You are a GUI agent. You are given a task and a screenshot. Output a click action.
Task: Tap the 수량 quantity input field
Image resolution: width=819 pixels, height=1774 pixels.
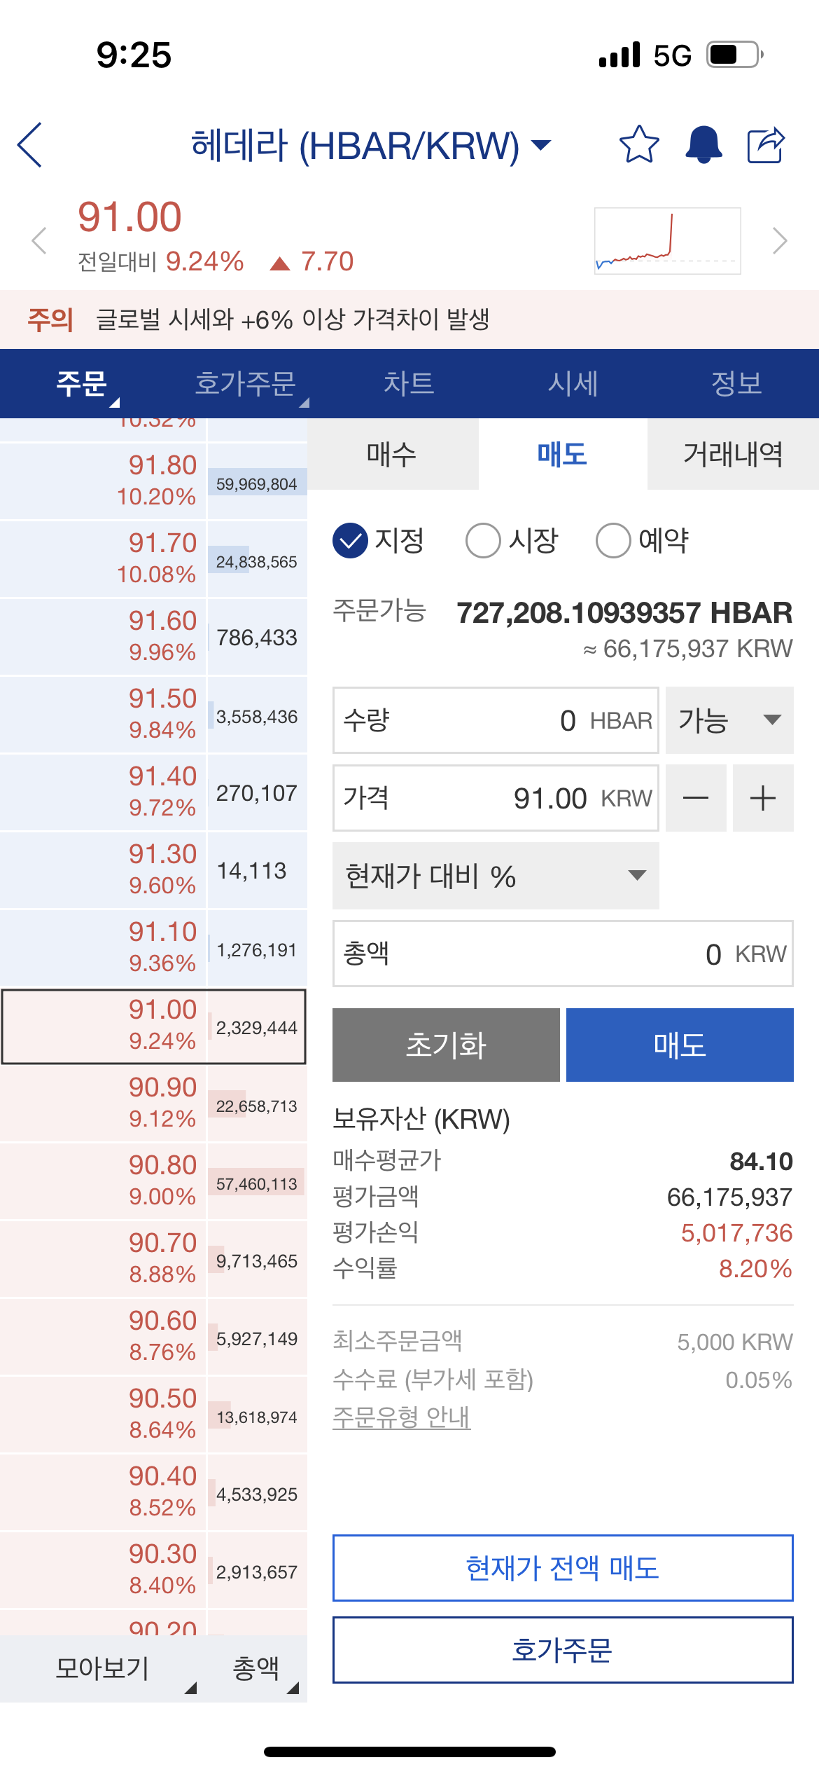(496, 720)
